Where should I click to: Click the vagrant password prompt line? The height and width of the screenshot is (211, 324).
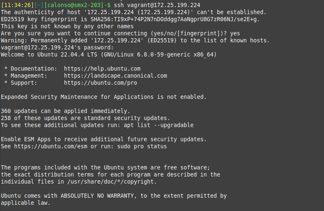tap(57, 47)
